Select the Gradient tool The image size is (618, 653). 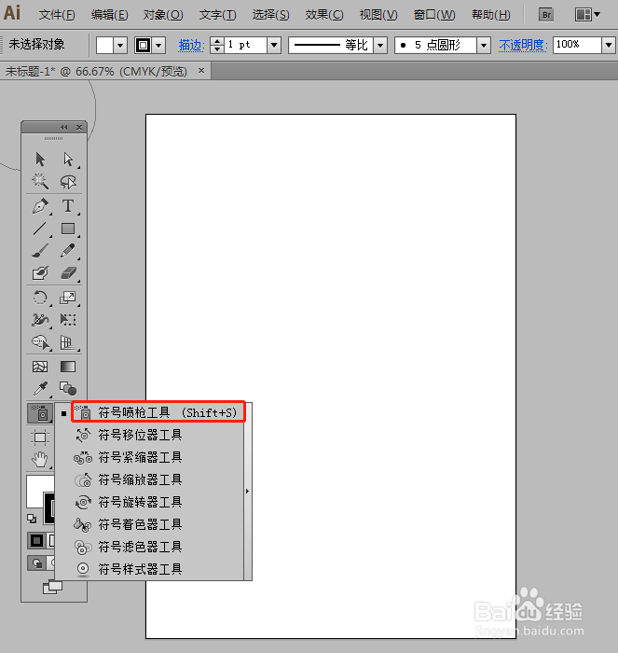click(x=68, y=367)
